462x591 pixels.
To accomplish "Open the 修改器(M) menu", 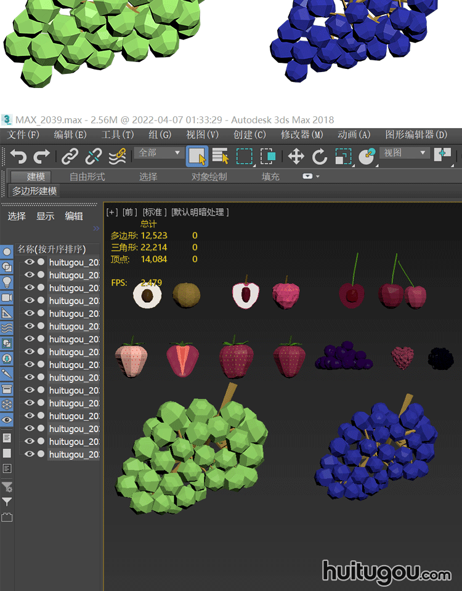I will [x=302, y=135].
